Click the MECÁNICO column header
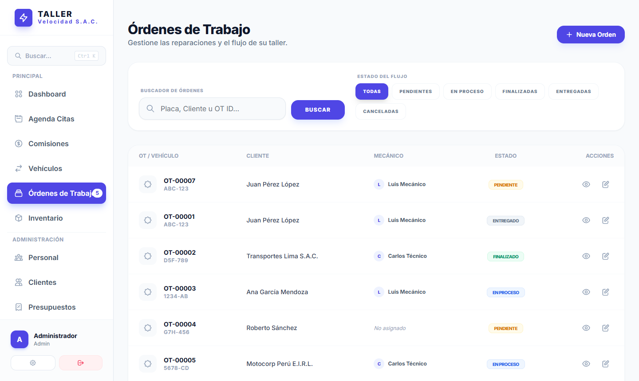The width and height of the screenshot is (639, 381). 389,156
